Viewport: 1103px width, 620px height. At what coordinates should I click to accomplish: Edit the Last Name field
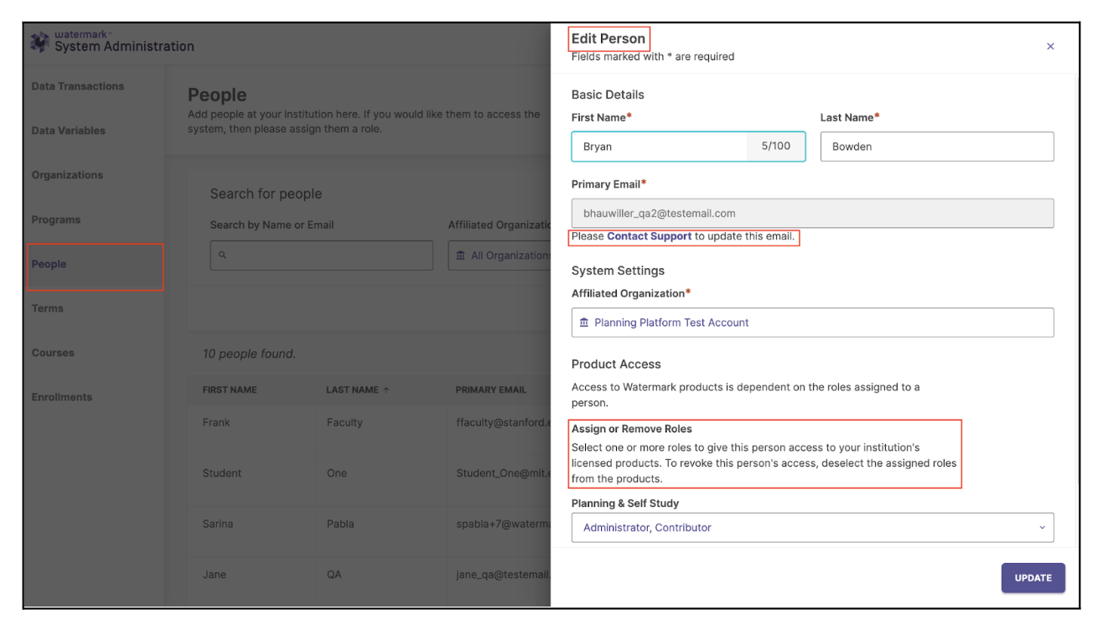937,147
